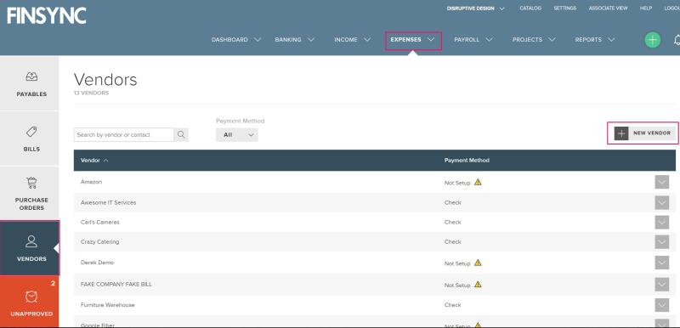Open Crazy Catering row action dropdown
This screenshot has height=328, width=680.
coord(662,242)
